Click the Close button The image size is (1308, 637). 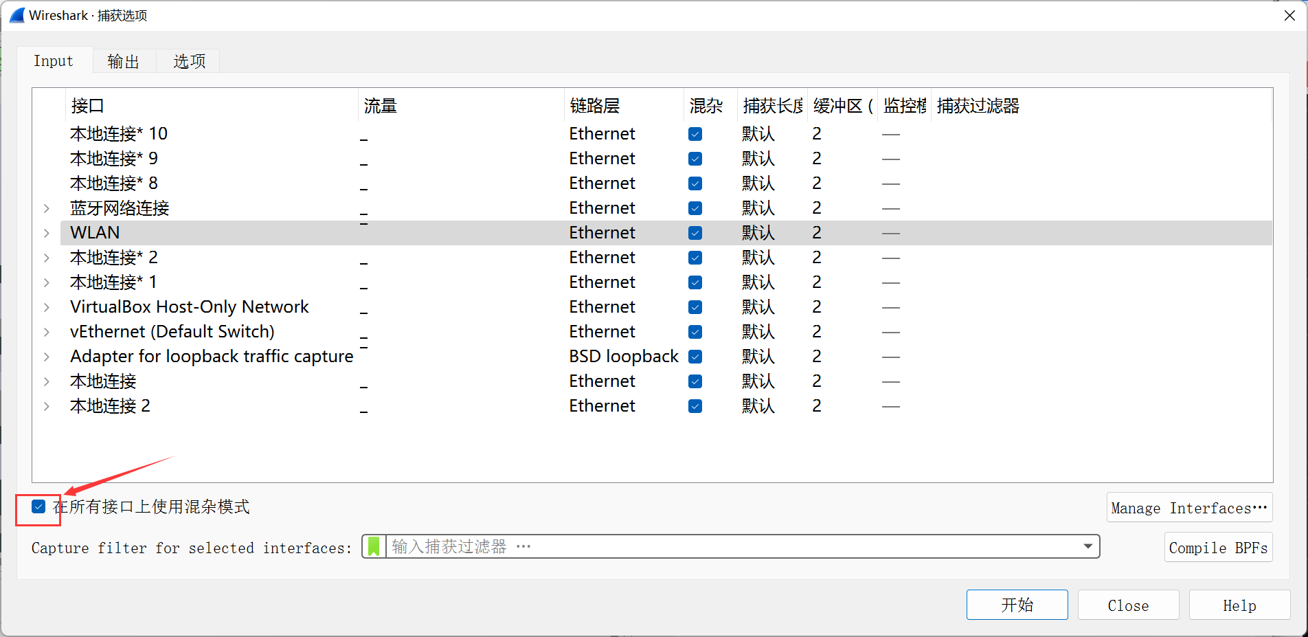[x=1128, y=605]
